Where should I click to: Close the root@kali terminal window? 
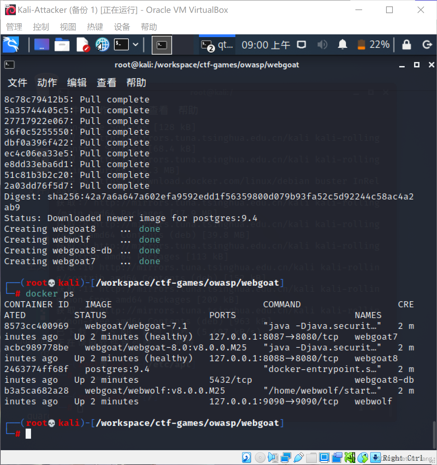coord(431,65)
